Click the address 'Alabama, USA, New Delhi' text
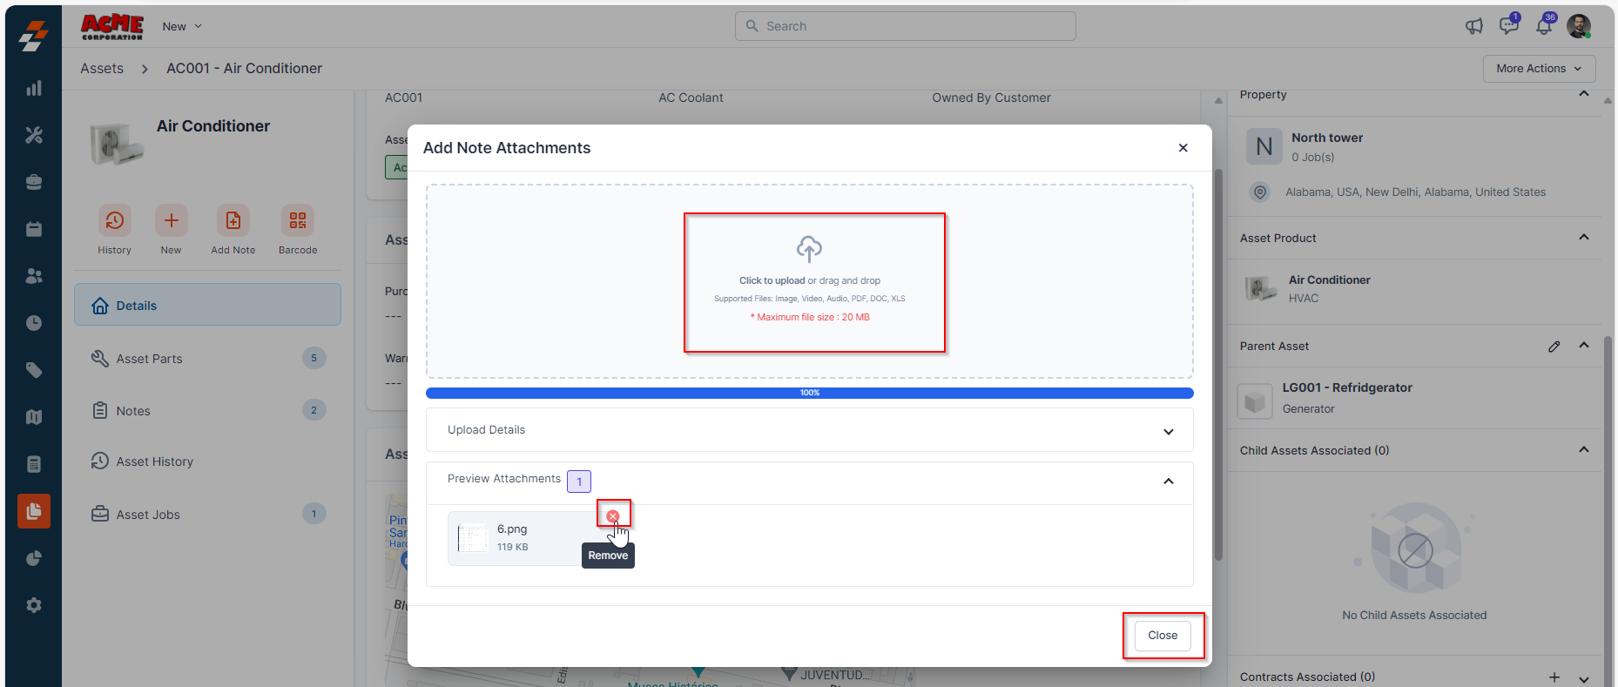 point(1416,192)
